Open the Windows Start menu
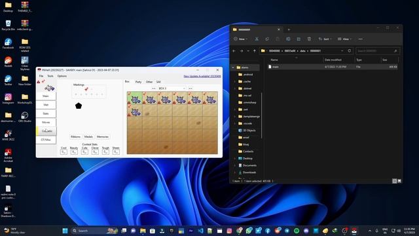 tap(65, 231)
